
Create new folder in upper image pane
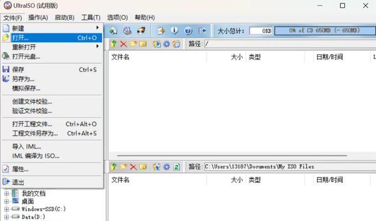133,44
